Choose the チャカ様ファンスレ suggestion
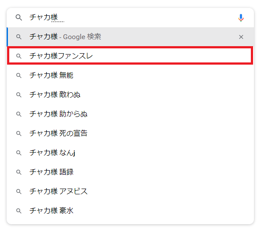 [130, 56]
